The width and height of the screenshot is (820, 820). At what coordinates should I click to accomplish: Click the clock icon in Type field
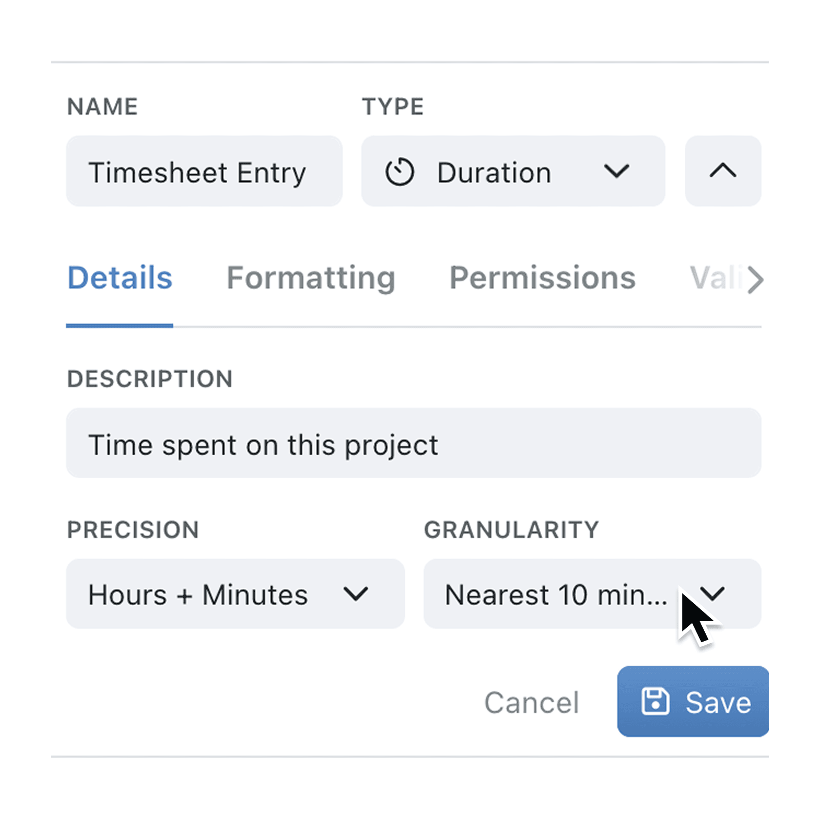(399, 172)
